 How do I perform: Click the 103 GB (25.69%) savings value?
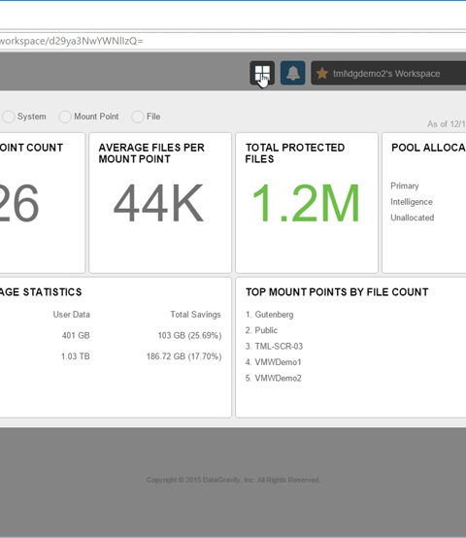(189, 335)
